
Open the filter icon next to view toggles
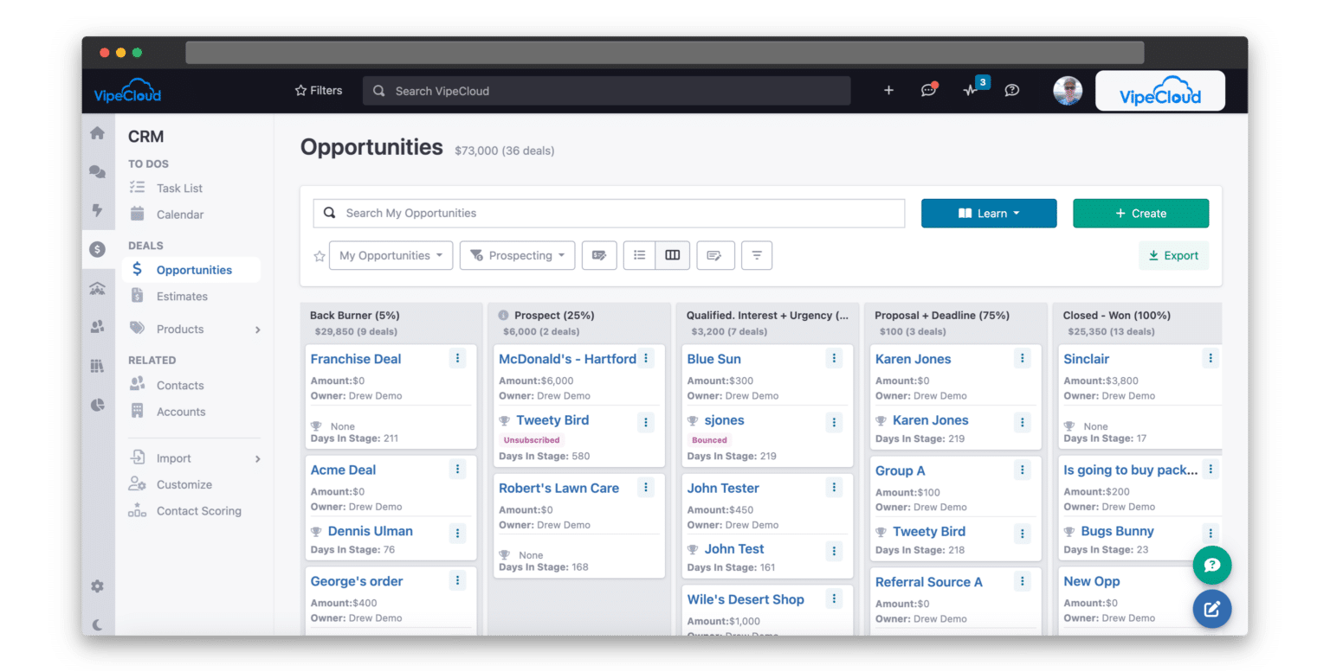click(756, 255)
